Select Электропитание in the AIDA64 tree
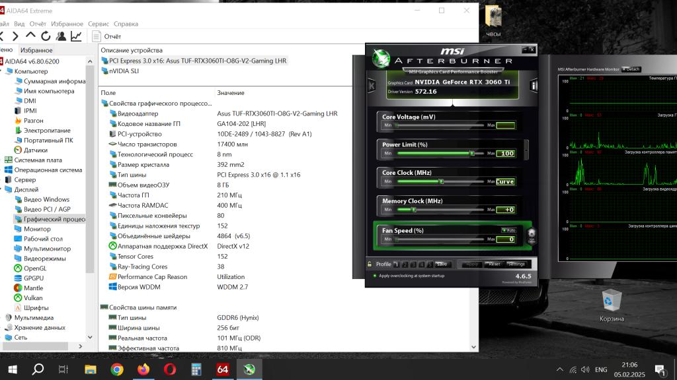Viewport: 677px width, 380px height. click(42, 131)
